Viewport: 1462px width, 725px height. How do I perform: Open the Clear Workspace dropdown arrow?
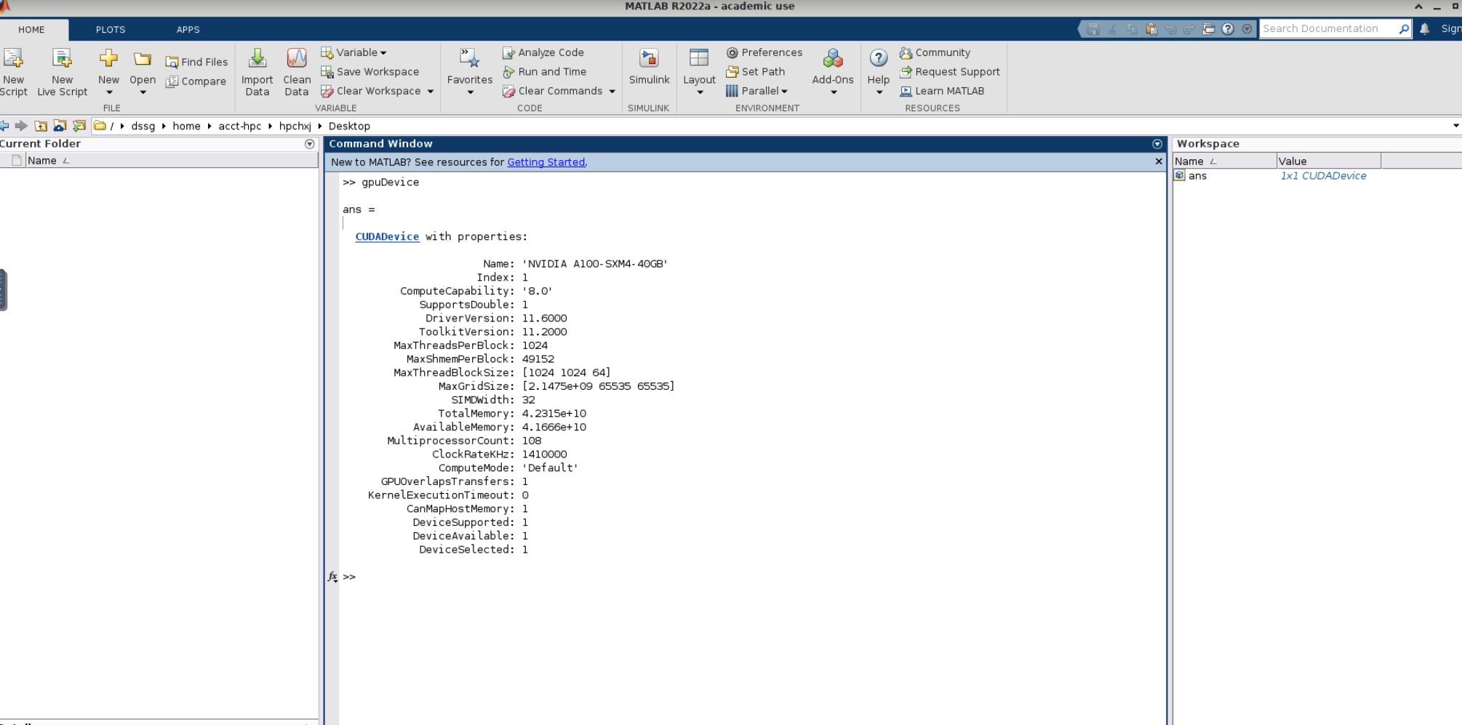[x=431, y=92]
